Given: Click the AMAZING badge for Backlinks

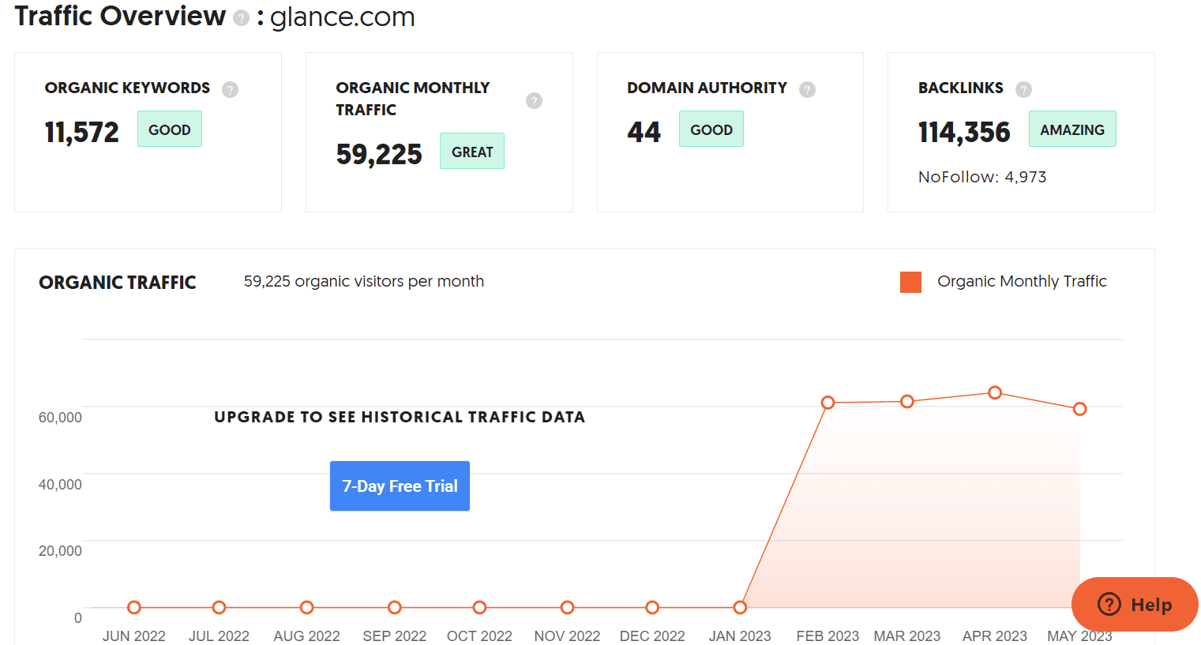Looking at the screenshot, I should (1072, 128).
